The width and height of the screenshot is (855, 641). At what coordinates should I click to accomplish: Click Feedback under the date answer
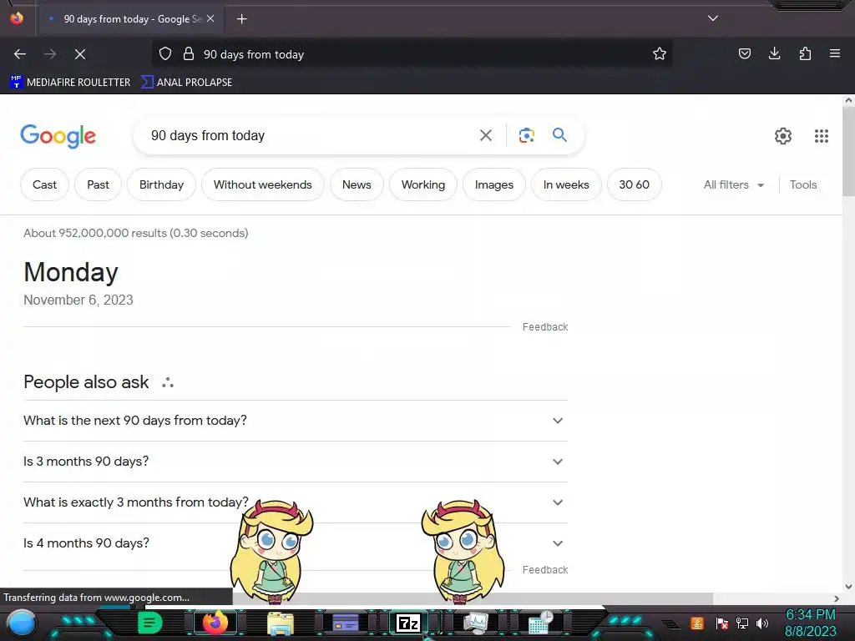point(544,327)
